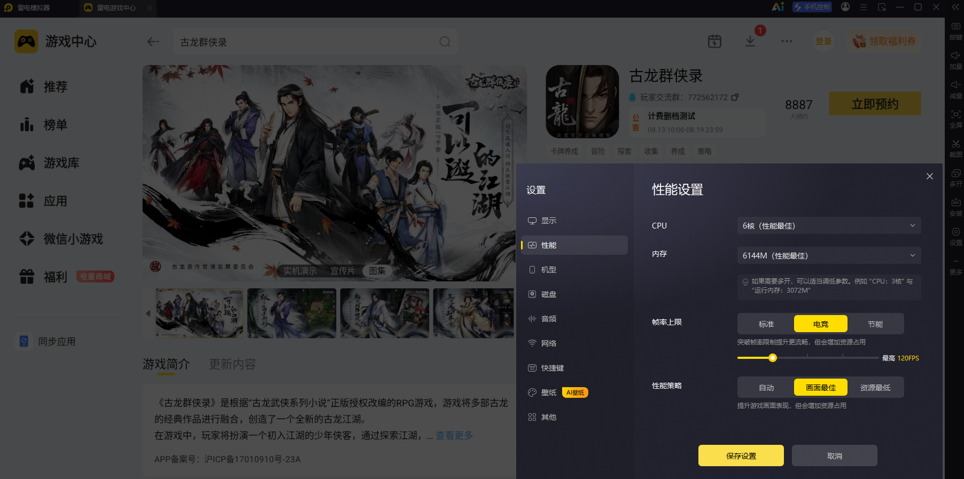
Task: Click the 古龙群侠录 game app icon
Action: tap(582, 101)
